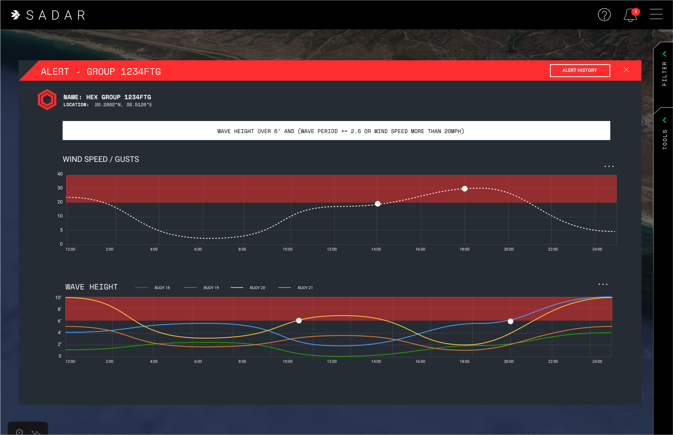The width and height of the screenshot is (673, 435).
Task: Open the notifications bell with 3 badge
Action: tap(630, 15)
